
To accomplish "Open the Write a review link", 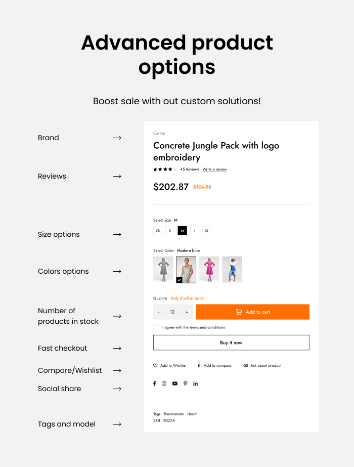I will tap(214, 169).
